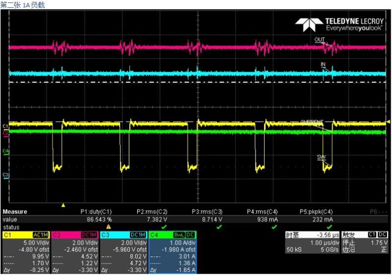
Task: Select the empty P6 measurement slot
Action: pyautogui.click(x=379, y=212)
